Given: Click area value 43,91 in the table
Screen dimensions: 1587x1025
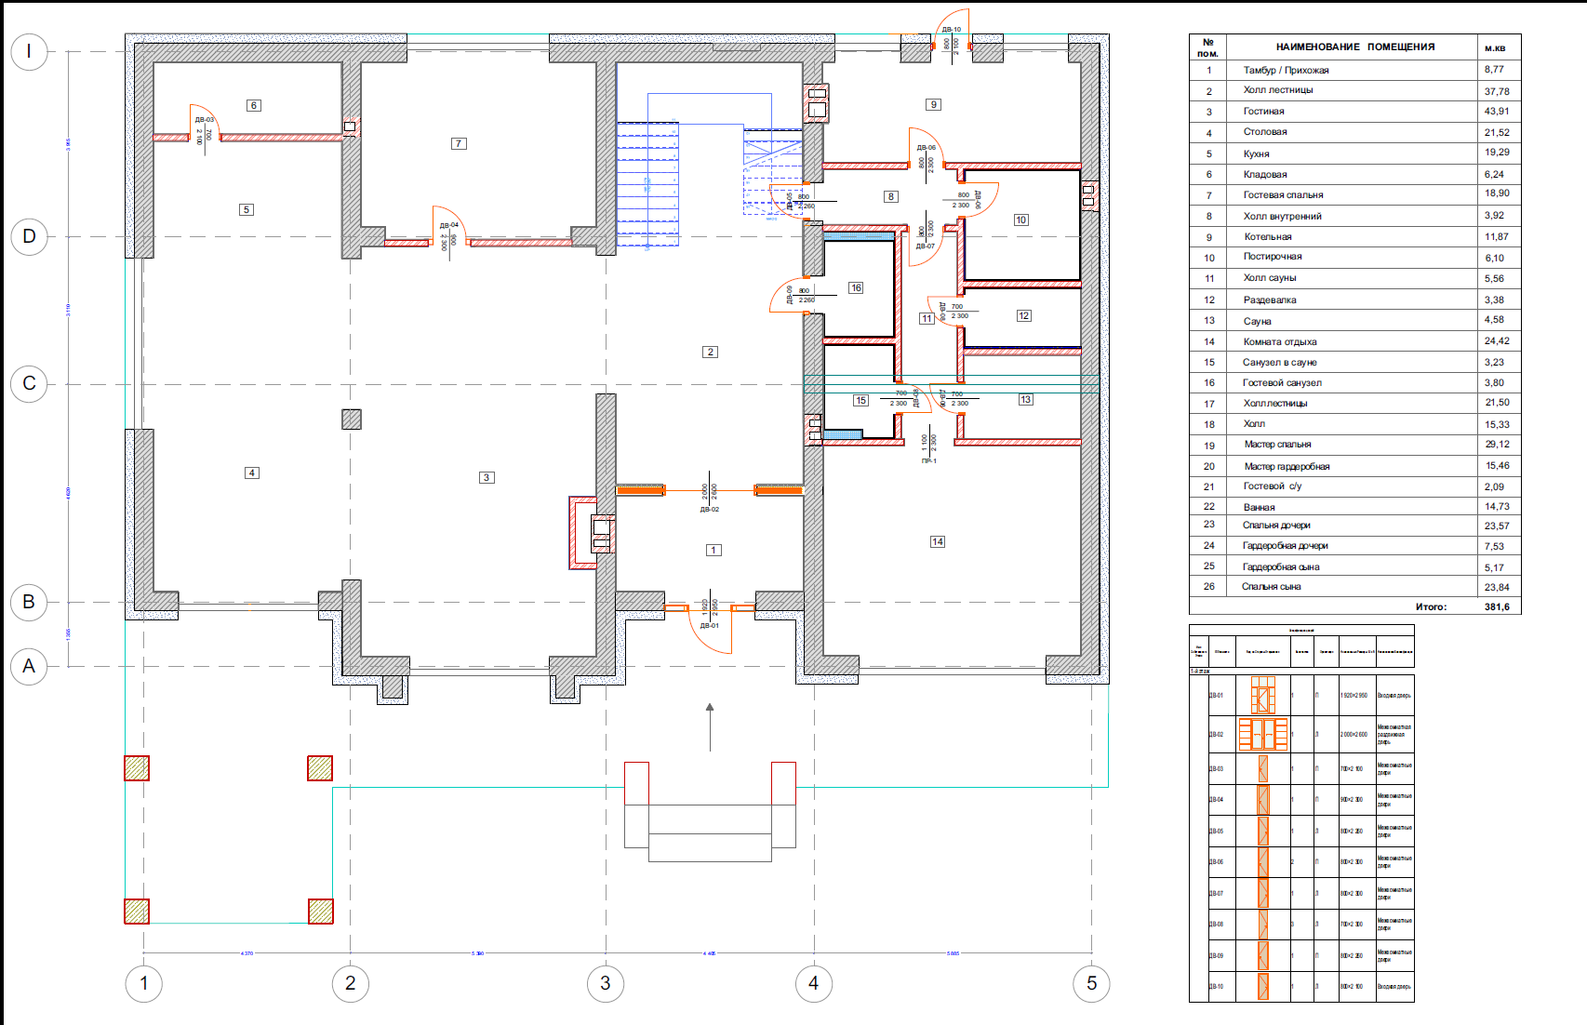Looking at the screenshot, I should [x=1497, y=111].
